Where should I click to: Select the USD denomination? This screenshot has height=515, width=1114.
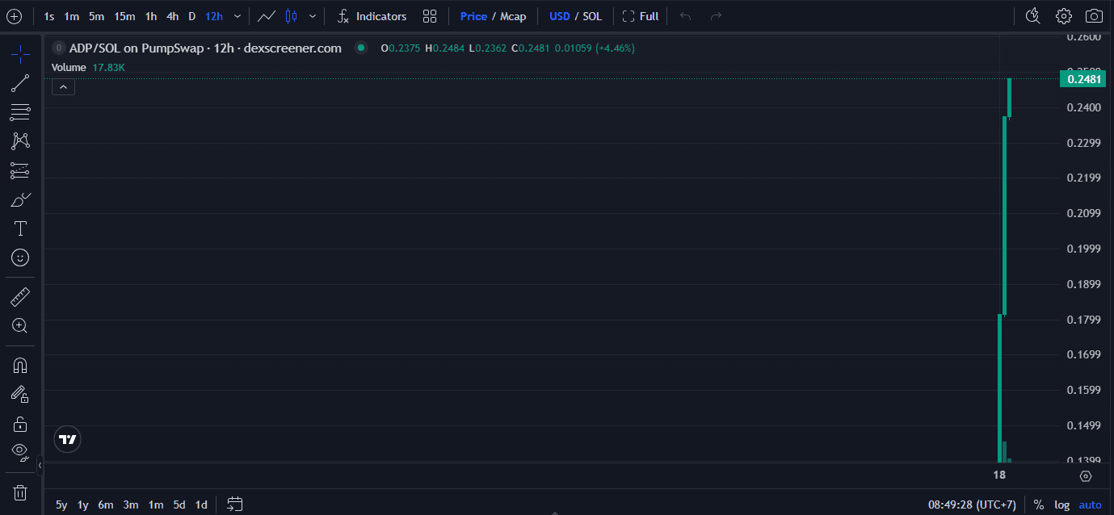pyautogui.click(x=560, y=16)
